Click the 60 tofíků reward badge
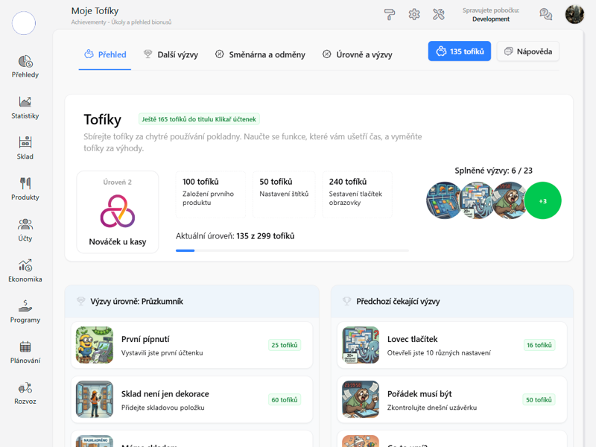The width and height of the screenshot is (596, 447). point(285,400)
